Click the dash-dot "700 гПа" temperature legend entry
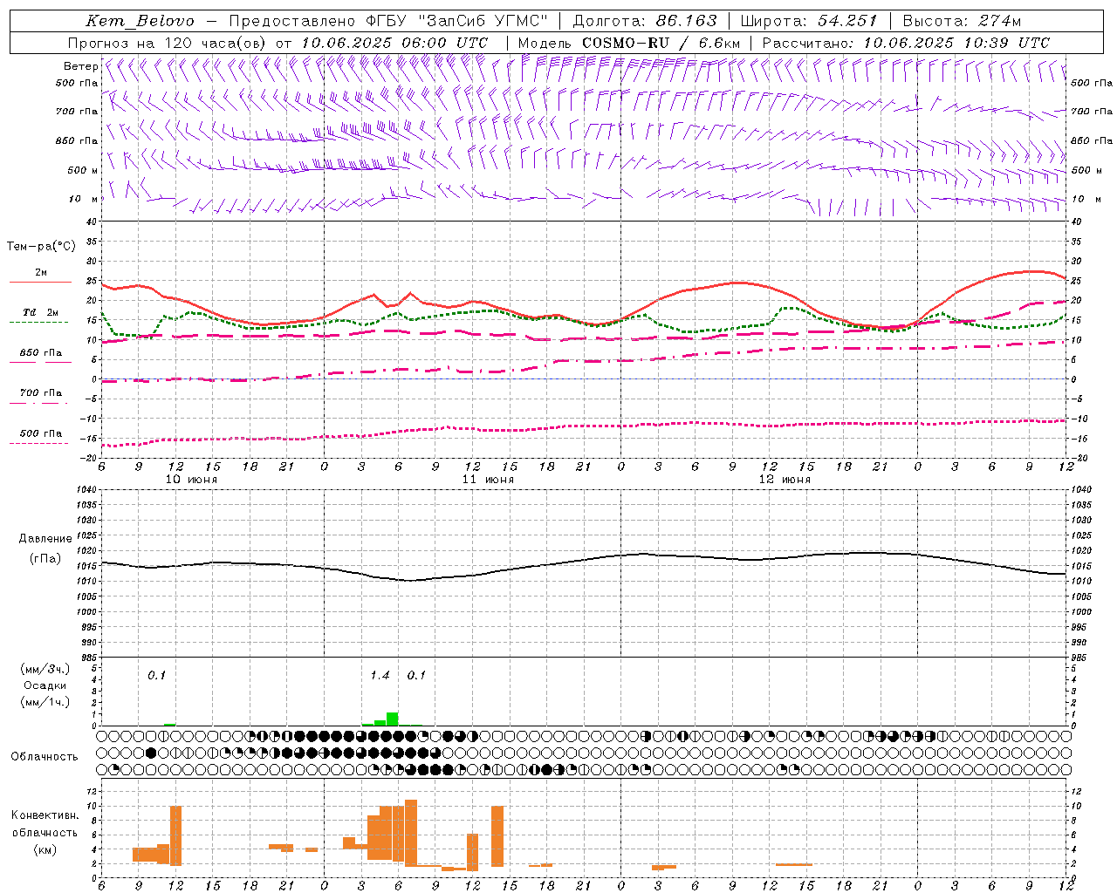Screen dimensions: 1117x893 point(40,397)
